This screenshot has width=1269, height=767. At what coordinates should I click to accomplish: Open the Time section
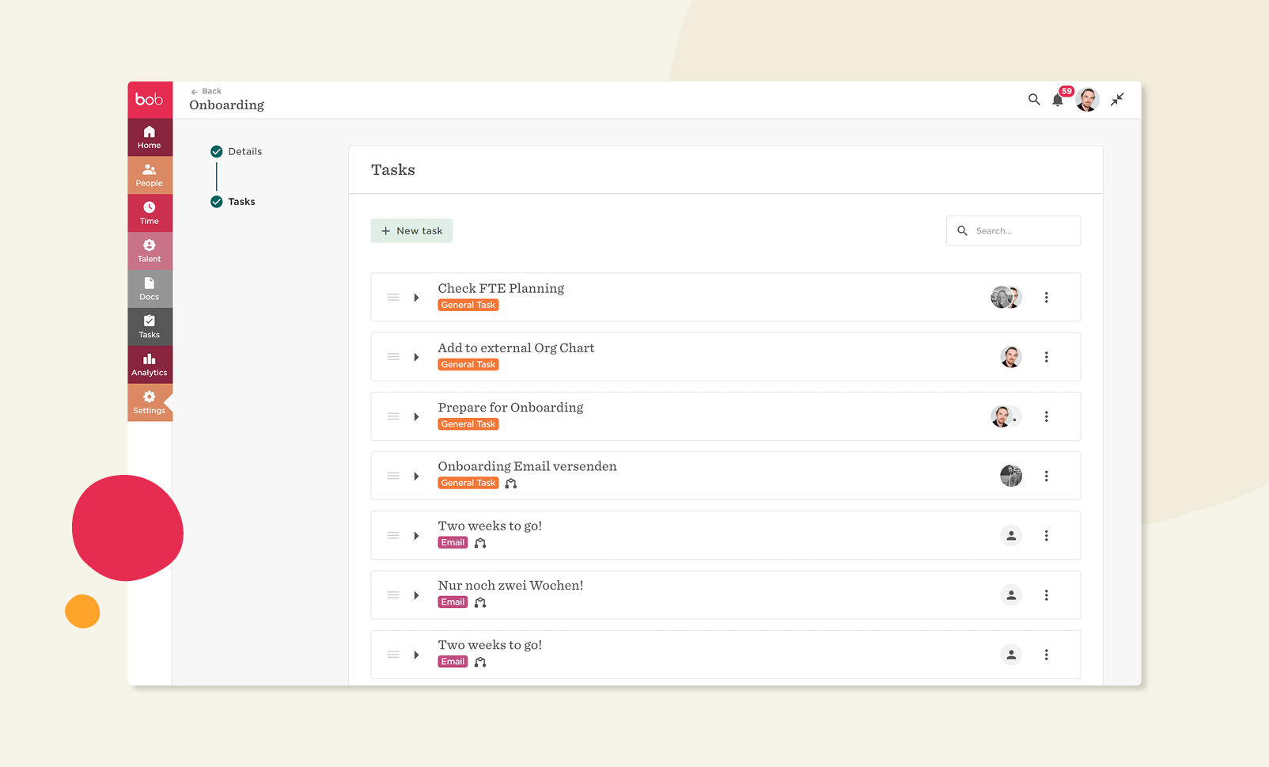[x=150, y=213]
